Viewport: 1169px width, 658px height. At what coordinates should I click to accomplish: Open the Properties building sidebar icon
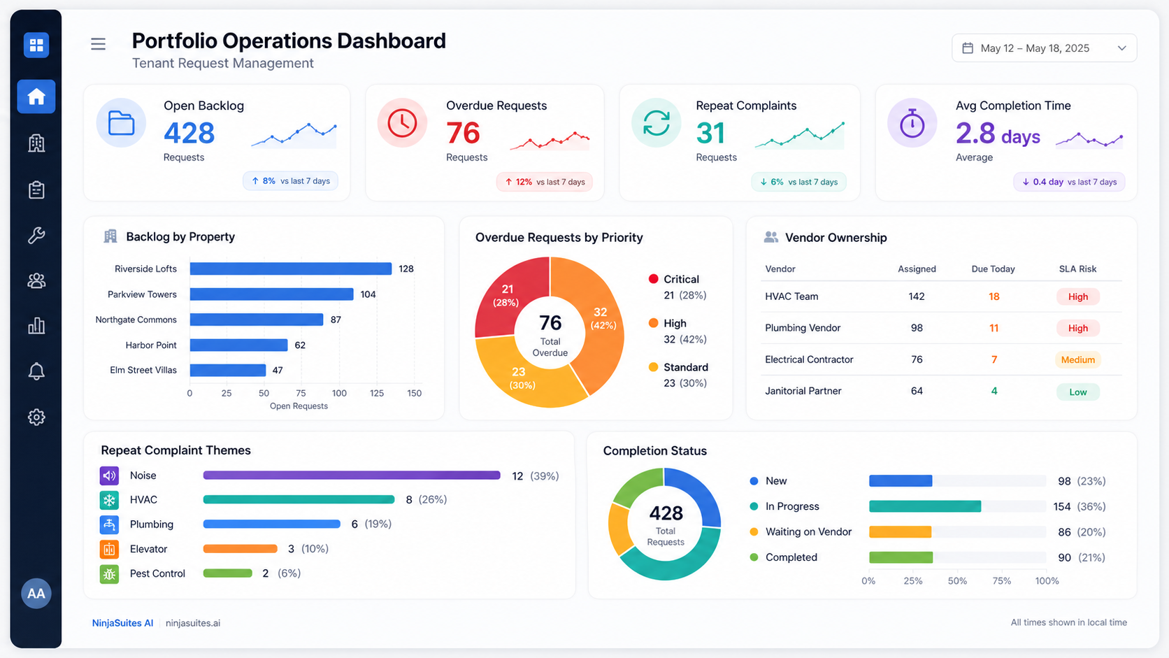(36, 143)
